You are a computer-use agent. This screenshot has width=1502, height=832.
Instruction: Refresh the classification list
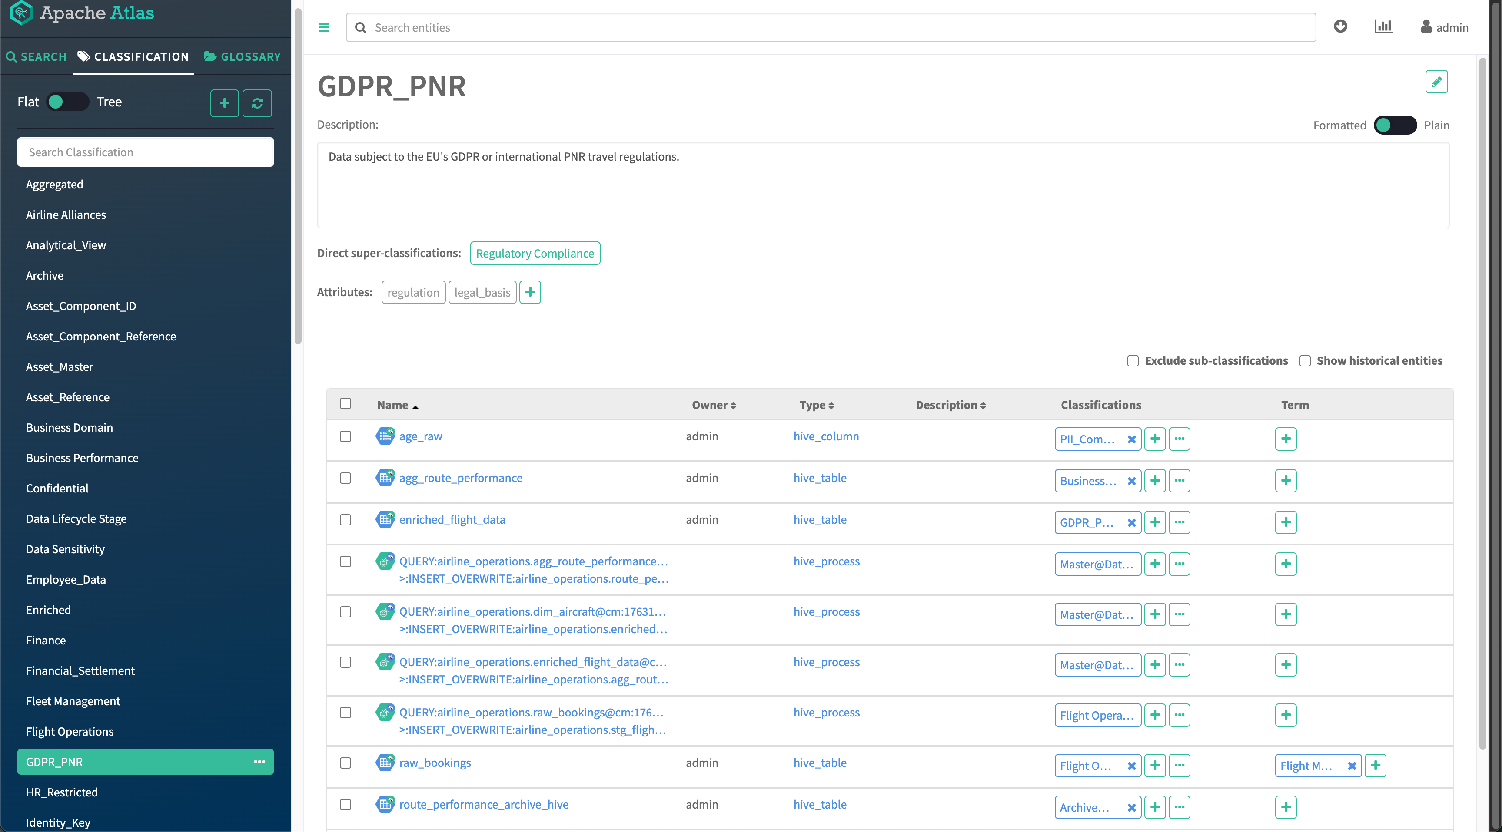point(257,103)
